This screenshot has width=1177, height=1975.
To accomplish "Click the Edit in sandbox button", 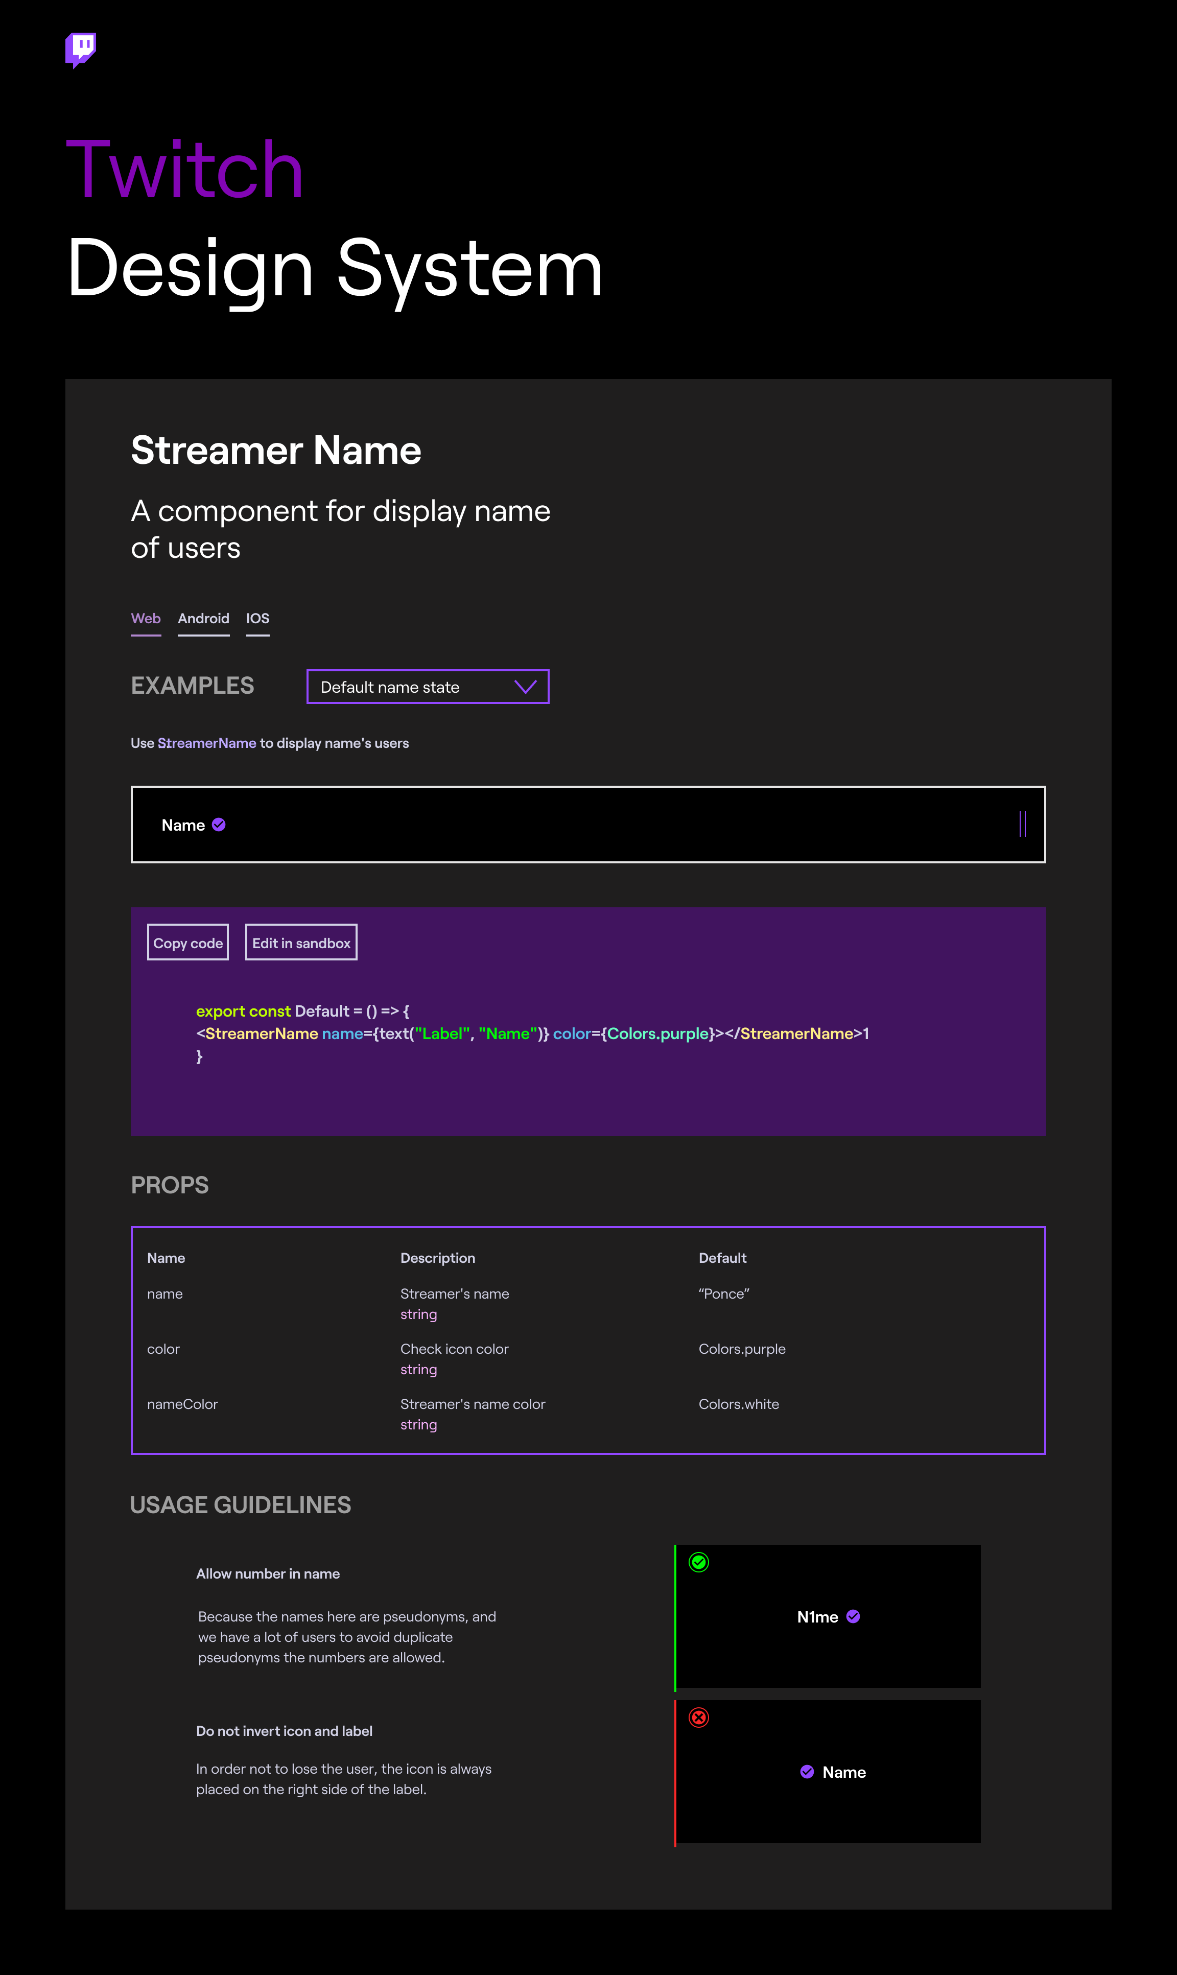I will point(301,943).
